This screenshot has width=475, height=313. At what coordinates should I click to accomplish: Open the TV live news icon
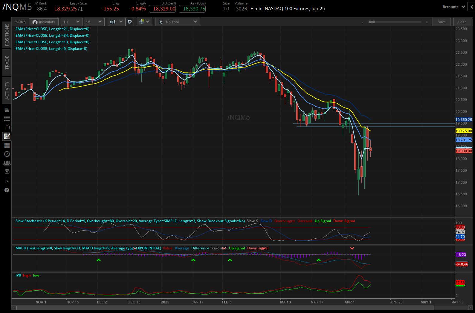[7, 127]
